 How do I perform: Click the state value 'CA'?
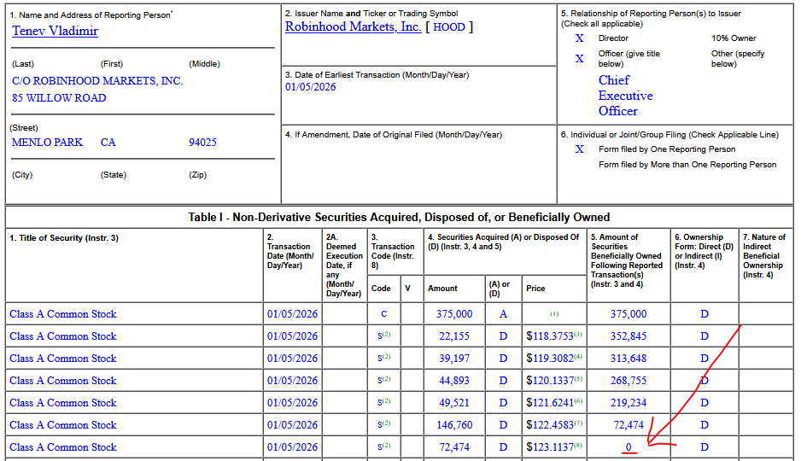click(x=108, y=143)
